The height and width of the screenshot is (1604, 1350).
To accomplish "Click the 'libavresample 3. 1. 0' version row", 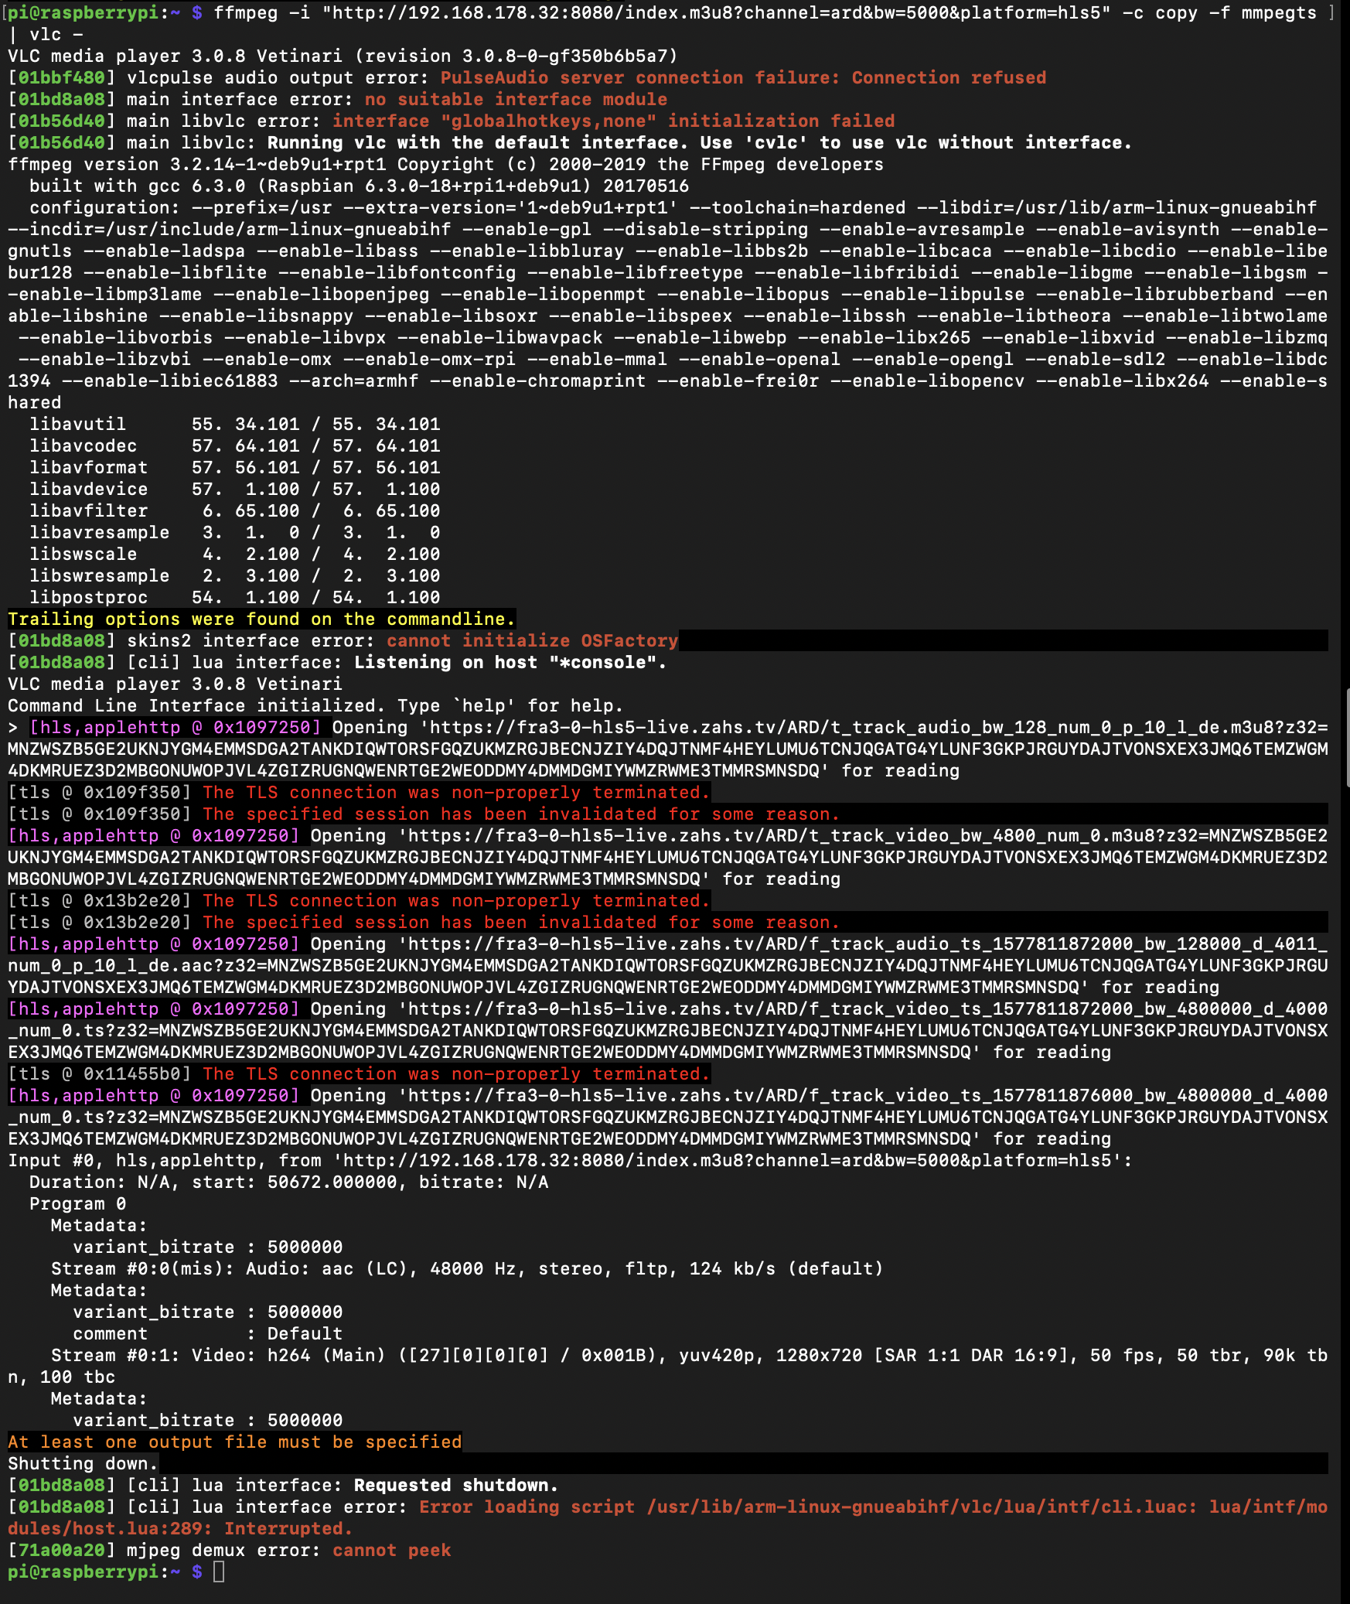I will 235,532.
